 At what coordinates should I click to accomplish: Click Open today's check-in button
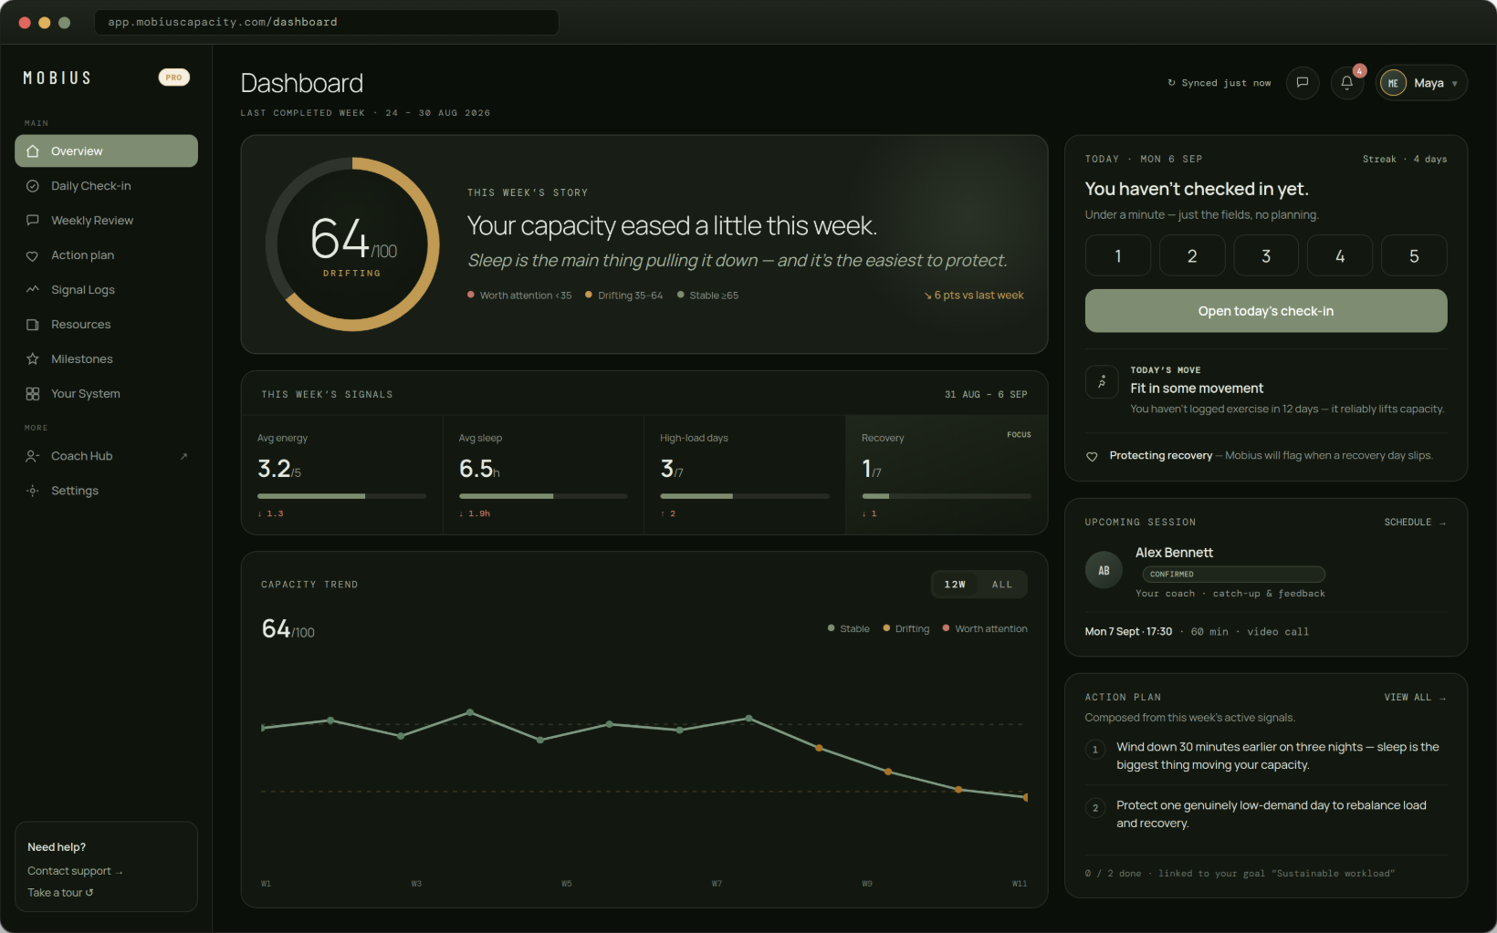(x=1266, y=311)
